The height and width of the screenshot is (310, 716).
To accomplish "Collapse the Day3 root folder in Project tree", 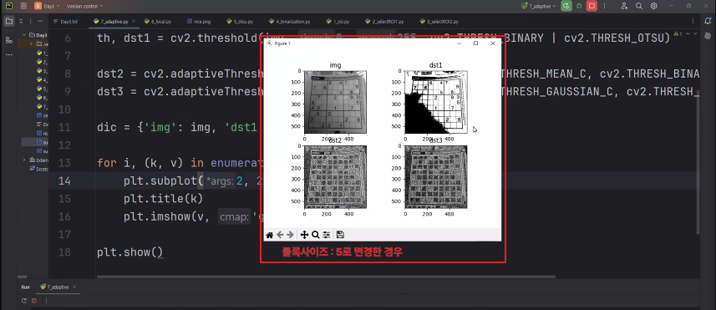I will click(25, 35).
